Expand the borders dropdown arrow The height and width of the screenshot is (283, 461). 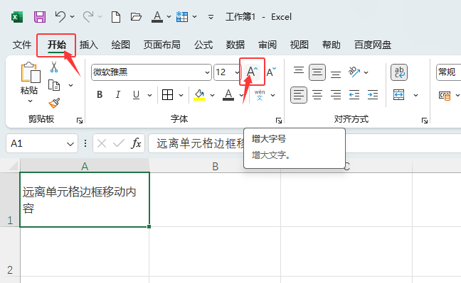click(x=181, y=95)
